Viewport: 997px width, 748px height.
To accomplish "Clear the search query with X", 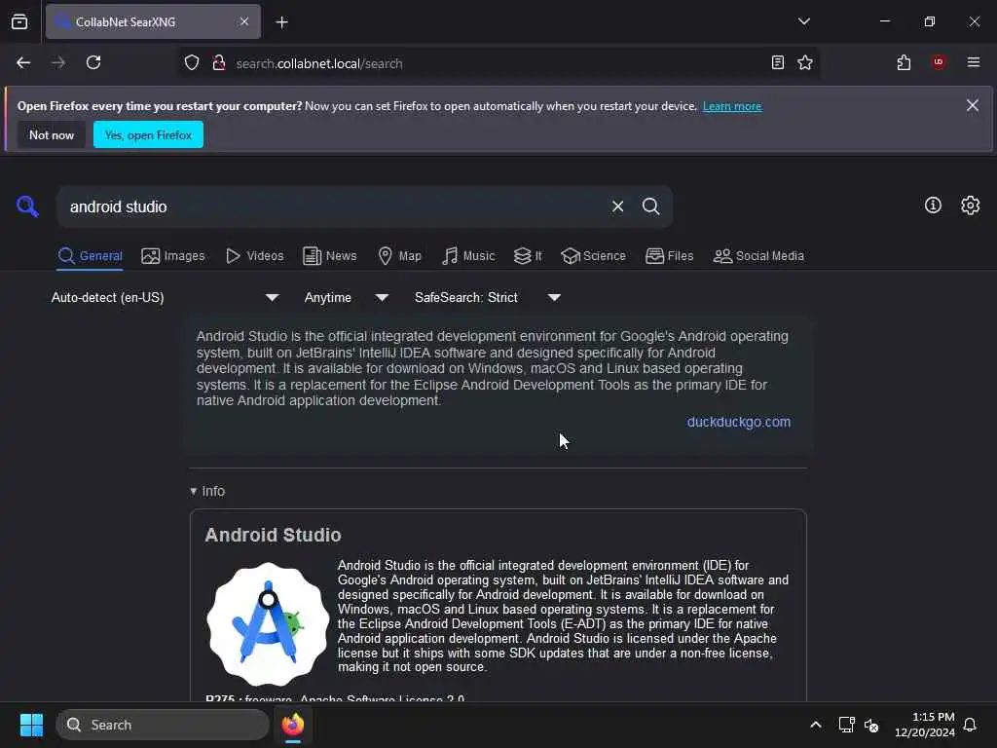I will [617, 206].
